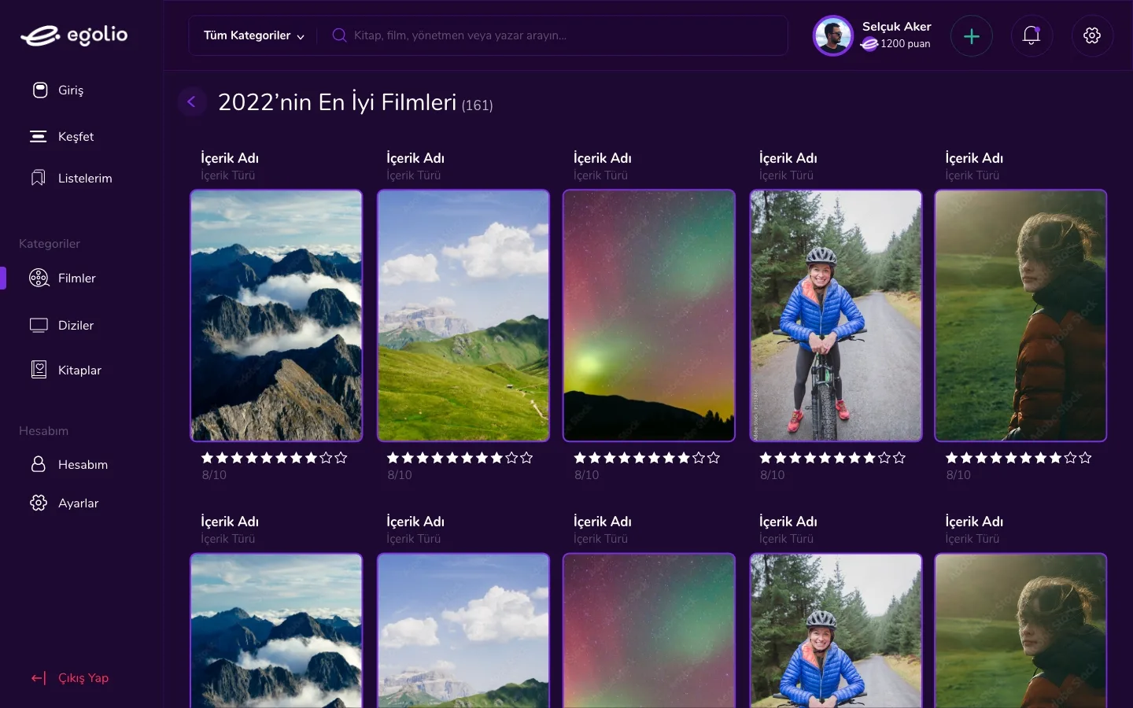Click the Filmler film reel icon

(x=39, y=278)
